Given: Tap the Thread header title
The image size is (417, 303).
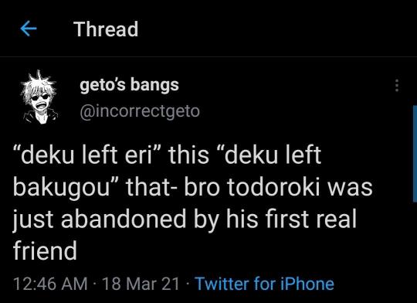Looking at the screenshot, I should click(106, 29).
